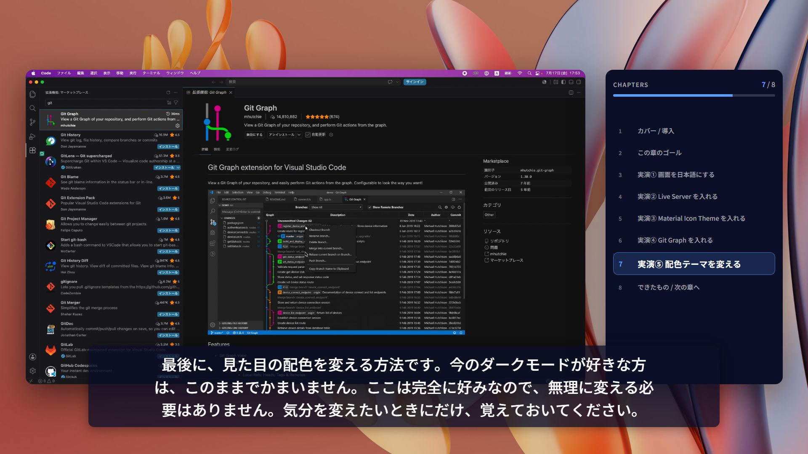The image size is (808, 454).
Task: Select chapter 3 実演① 画面を日本語にする
Action: (694, 175)
